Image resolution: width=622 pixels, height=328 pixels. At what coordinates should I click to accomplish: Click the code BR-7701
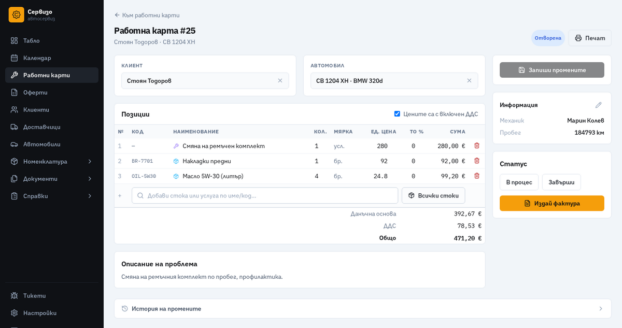tap(143, 161)
